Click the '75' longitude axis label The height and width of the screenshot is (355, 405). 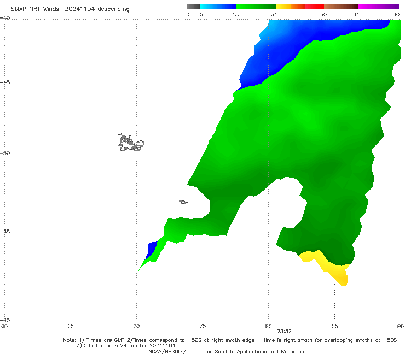(x=202, y=326)
